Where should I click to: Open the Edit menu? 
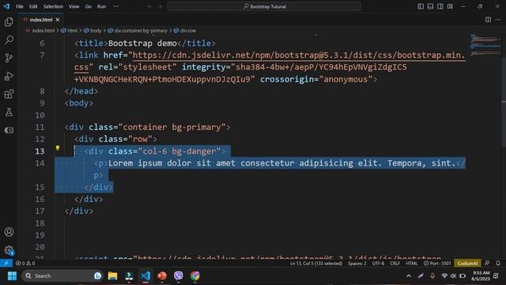click(33, 6)
